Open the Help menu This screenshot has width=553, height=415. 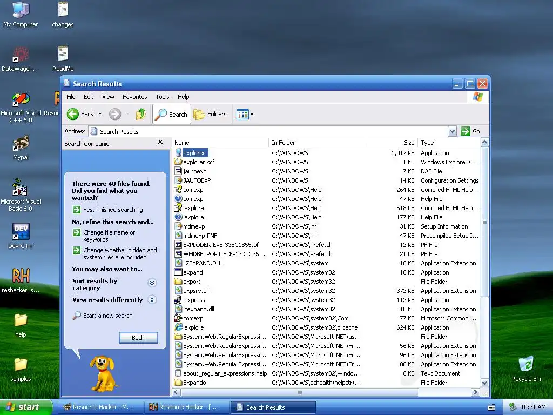tap(183, 97)
